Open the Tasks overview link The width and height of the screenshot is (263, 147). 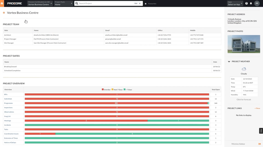tap(6, 129)
